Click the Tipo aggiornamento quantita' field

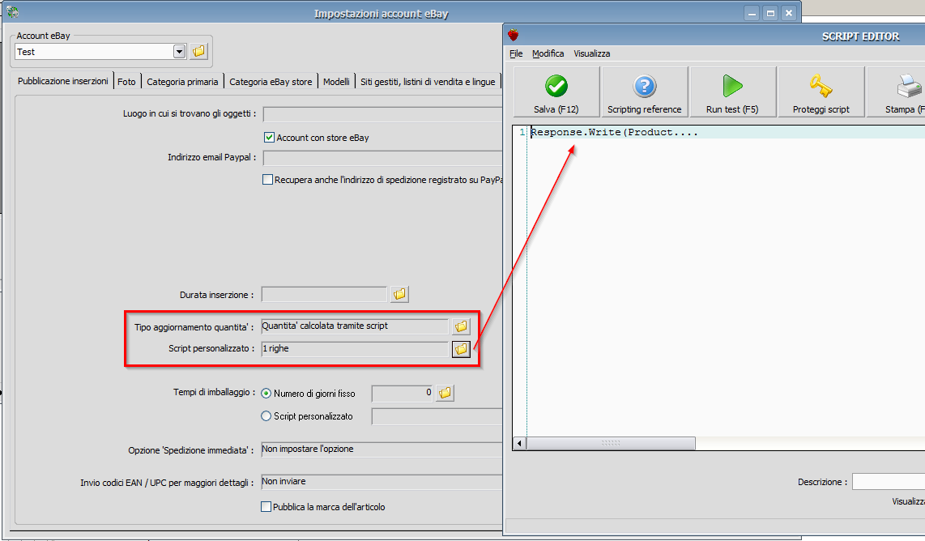pos(355,326)
